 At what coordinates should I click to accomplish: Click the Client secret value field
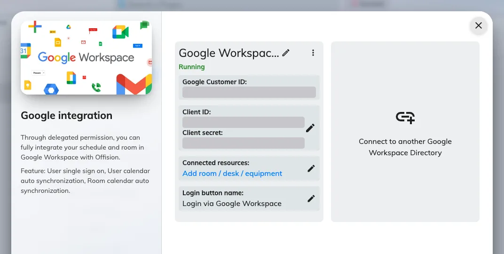click(x=244, y=143)
